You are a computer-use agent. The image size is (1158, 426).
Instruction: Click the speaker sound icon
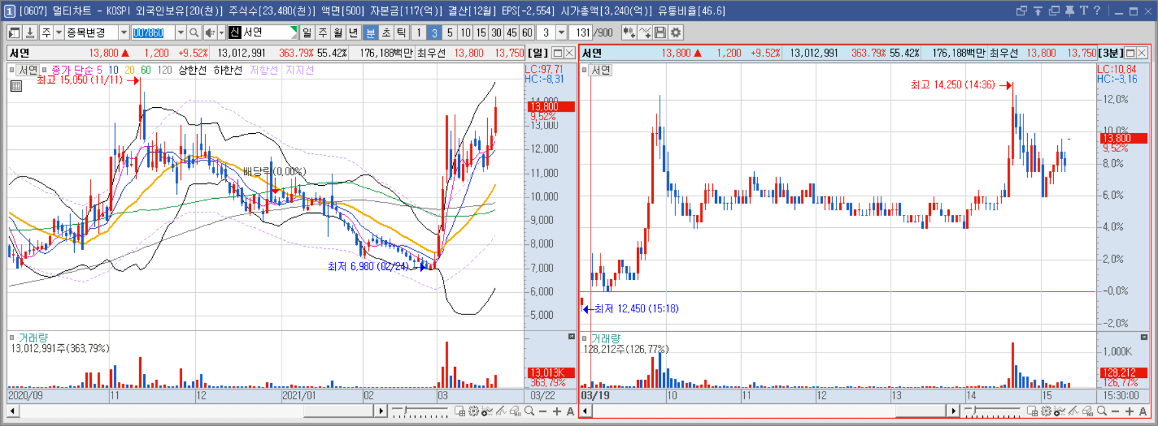point(209,32)
